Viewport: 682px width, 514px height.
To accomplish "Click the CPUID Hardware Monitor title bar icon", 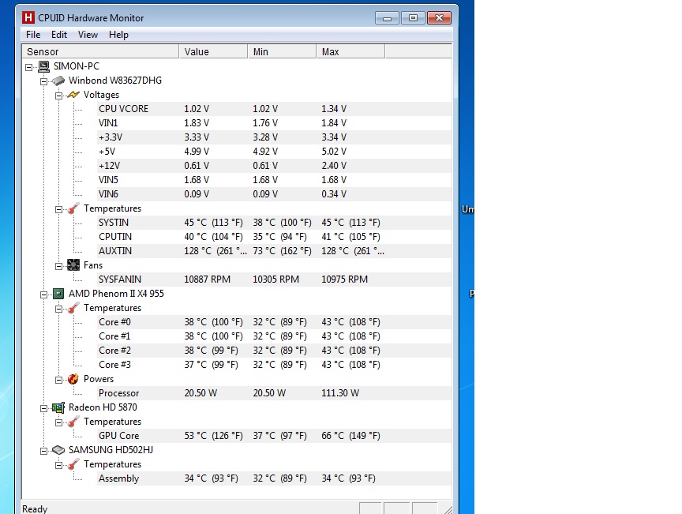I will tap(28, 18).
